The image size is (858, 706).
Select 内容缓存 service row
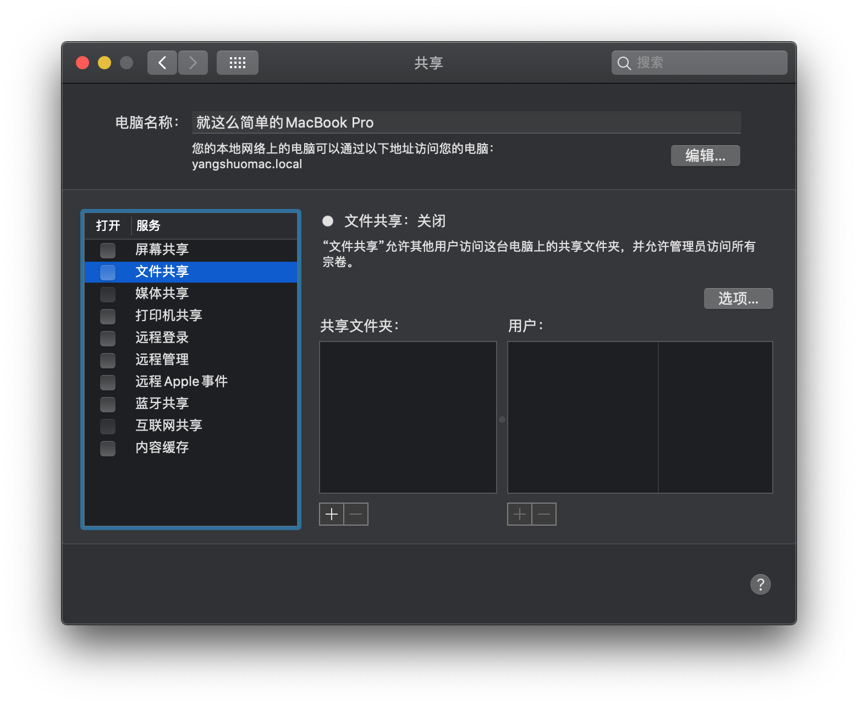162,448
